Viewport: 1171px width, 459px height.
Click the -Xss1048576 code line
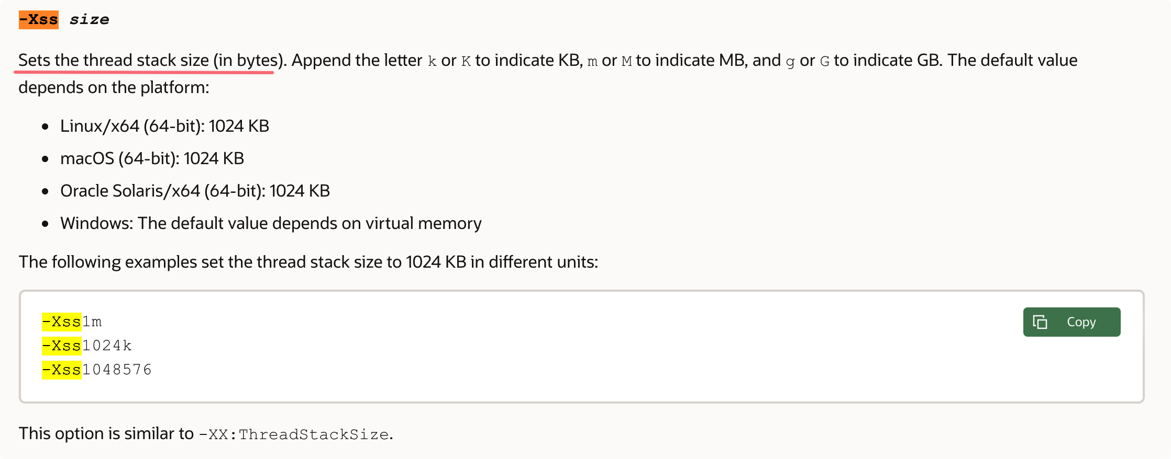point(96,370)
